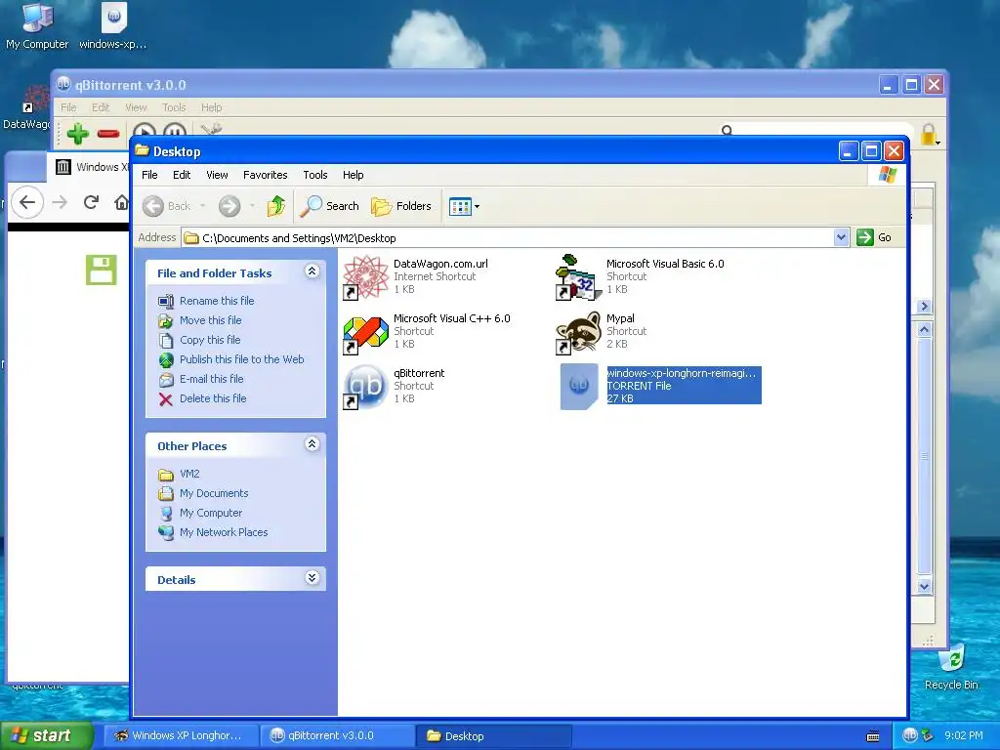
Task: Select qBittorrent shortcut icon in Desktop folder
Action: (x=366, y=387)
